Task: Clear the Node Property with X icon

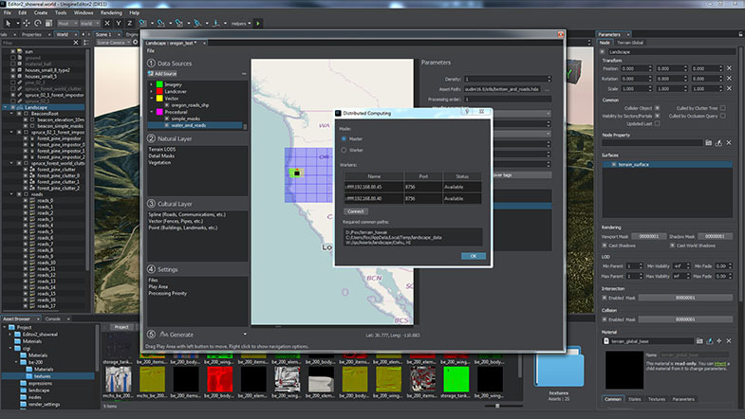Action: coord(729,143)
